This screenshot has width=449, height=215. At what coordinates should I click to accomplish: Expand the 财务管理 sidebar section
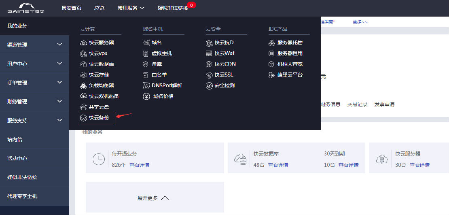[x=60, y=101]
